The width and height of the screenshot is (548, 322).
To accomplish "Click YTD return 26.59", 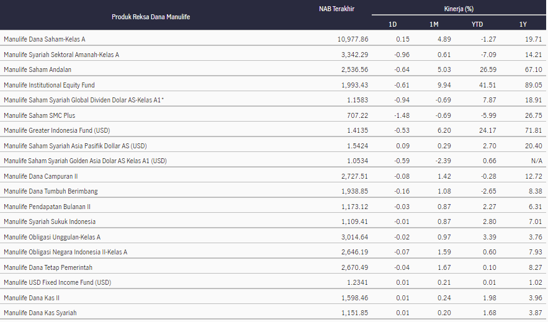I will point(488,69).
